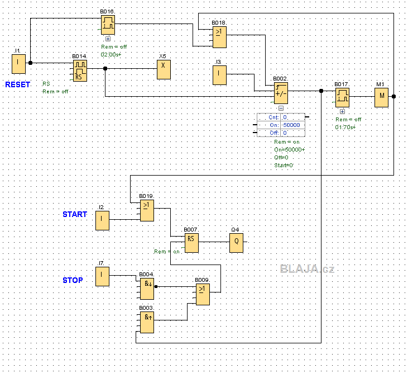This screenshot has height=373, width=408.
Task: Select the B014 pulse relay RS block
Action: point(80,71)
